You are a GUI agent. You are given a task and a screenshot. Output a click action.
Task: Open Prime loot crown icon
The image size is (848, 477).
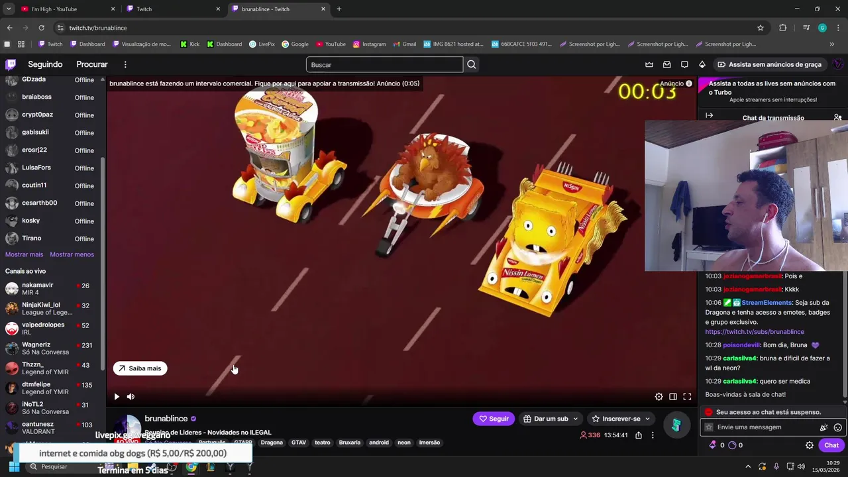pyautogui.click(x=649, y=64)
